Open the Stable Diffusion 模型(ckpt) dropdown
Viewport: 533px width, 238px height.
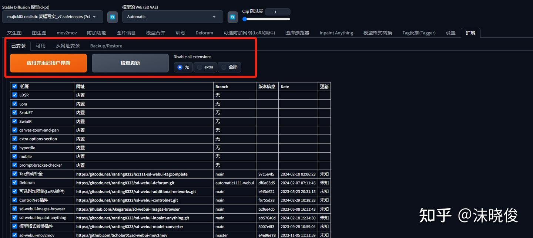pos(52,17)
